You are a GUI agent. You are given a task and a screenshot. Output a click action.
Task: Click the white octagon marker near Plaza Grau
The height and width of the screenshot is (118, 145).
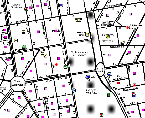click(111, 77)
